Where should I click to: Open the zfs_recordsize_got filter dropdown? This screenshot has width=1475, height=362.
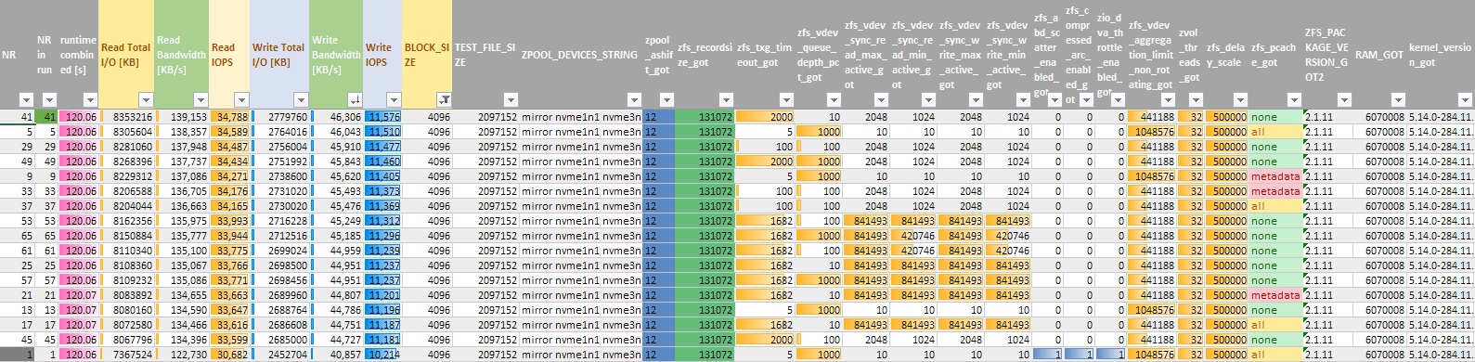[x=725, y=99]
